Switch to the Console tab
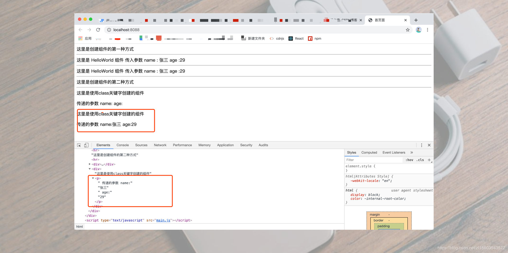 [x=123, y=145]
